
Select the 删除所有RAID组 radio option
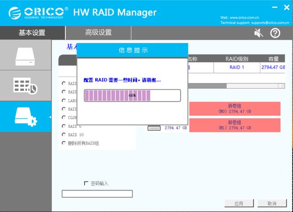[x=64, y=143]
